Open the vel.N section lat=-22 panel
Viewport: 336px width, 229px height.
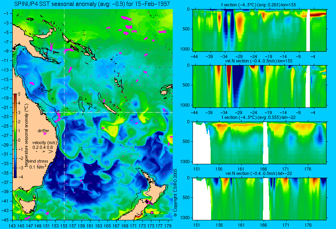[259, 199]
